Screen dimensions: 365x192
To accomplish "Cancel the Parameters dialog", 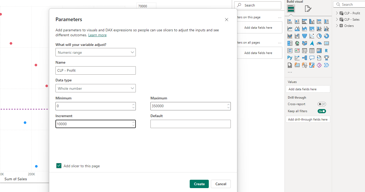I will [x=221, y=184].
